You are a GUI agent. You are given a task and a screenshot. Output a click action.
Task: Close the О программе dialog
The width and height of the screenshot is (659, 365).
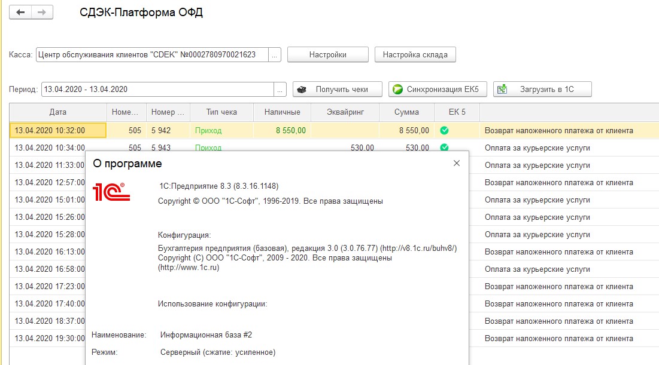tap(457, 163)
